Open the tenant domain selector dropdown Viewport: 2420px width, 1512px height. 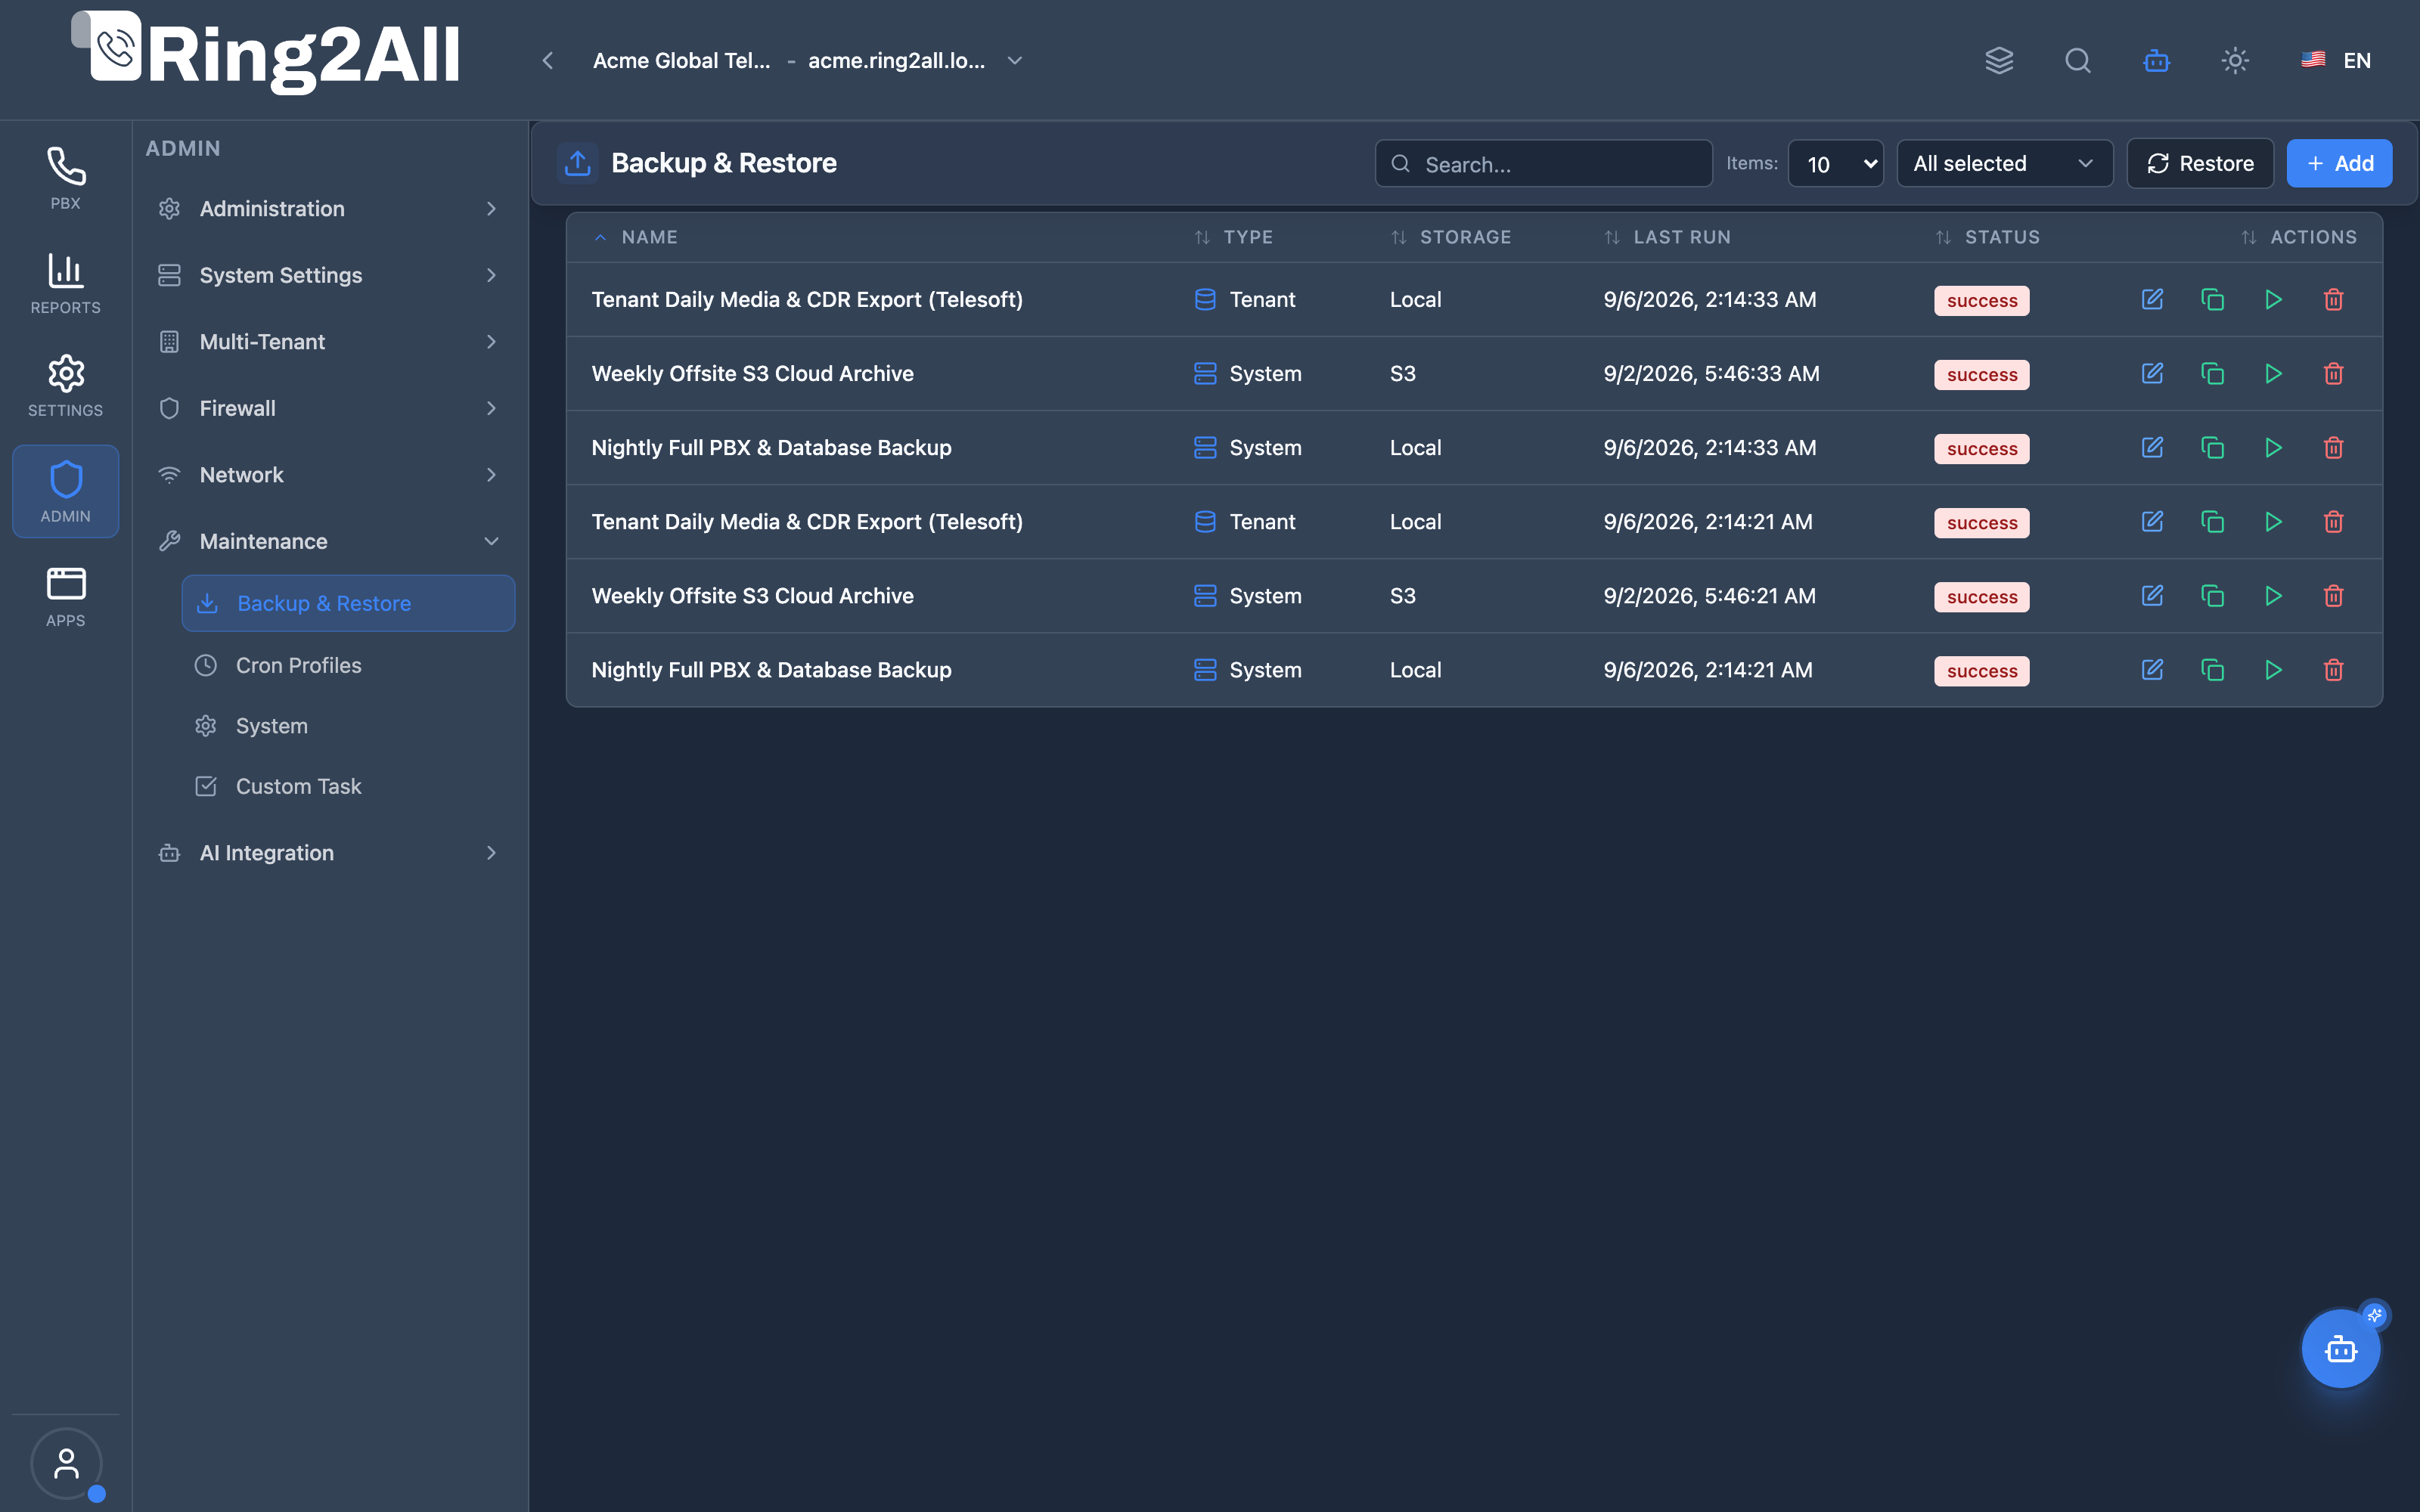click(808, 60)
